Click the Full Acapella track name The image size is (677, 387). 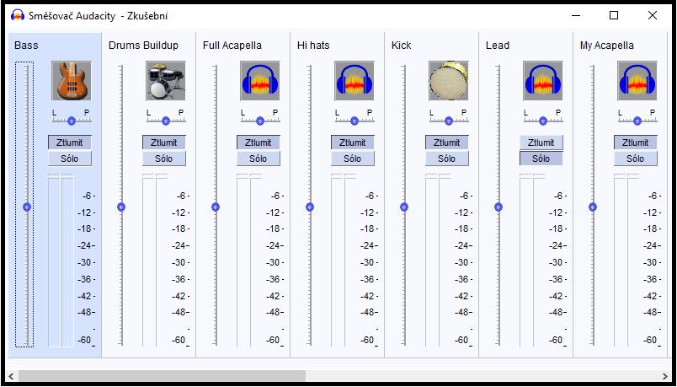pos(232,46)
